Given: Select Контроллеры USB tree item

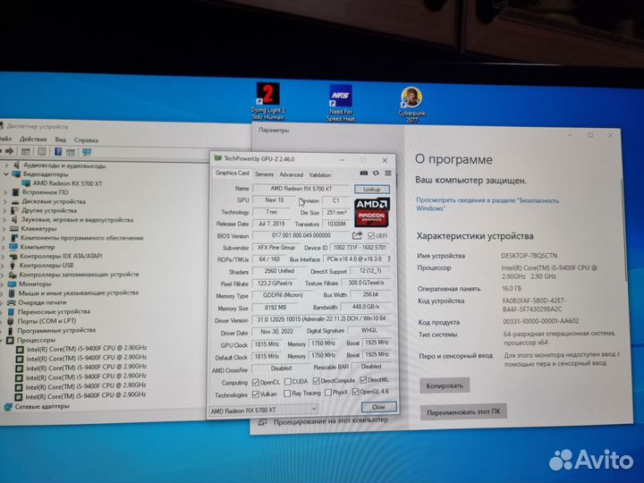Looking at the screenshot, I should click(47, 266).
